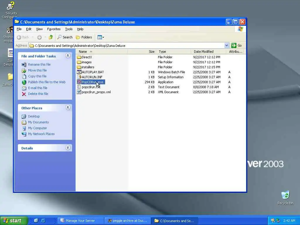Image resolution: width=300 pixels, height=225 pixels.
Task: Click Delete this file
Action: pos(38,94)
